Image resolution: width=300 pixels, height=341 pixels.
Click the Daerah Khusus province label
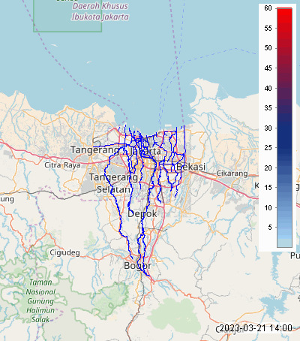100,6
